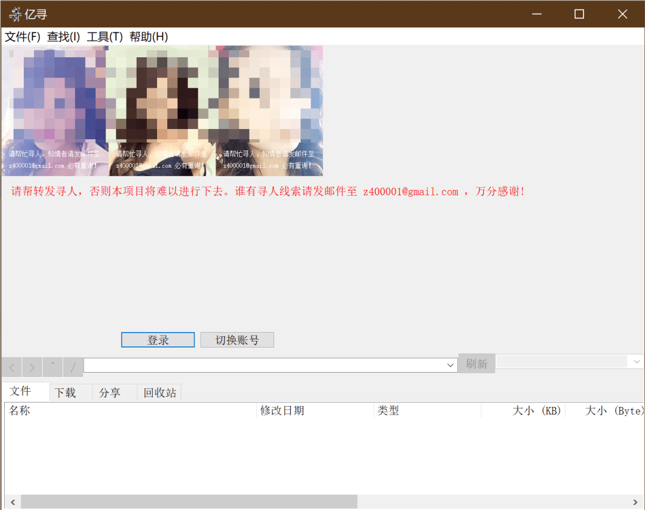
Task: Go forward with the right arrow button
Action: pos(32,367)
